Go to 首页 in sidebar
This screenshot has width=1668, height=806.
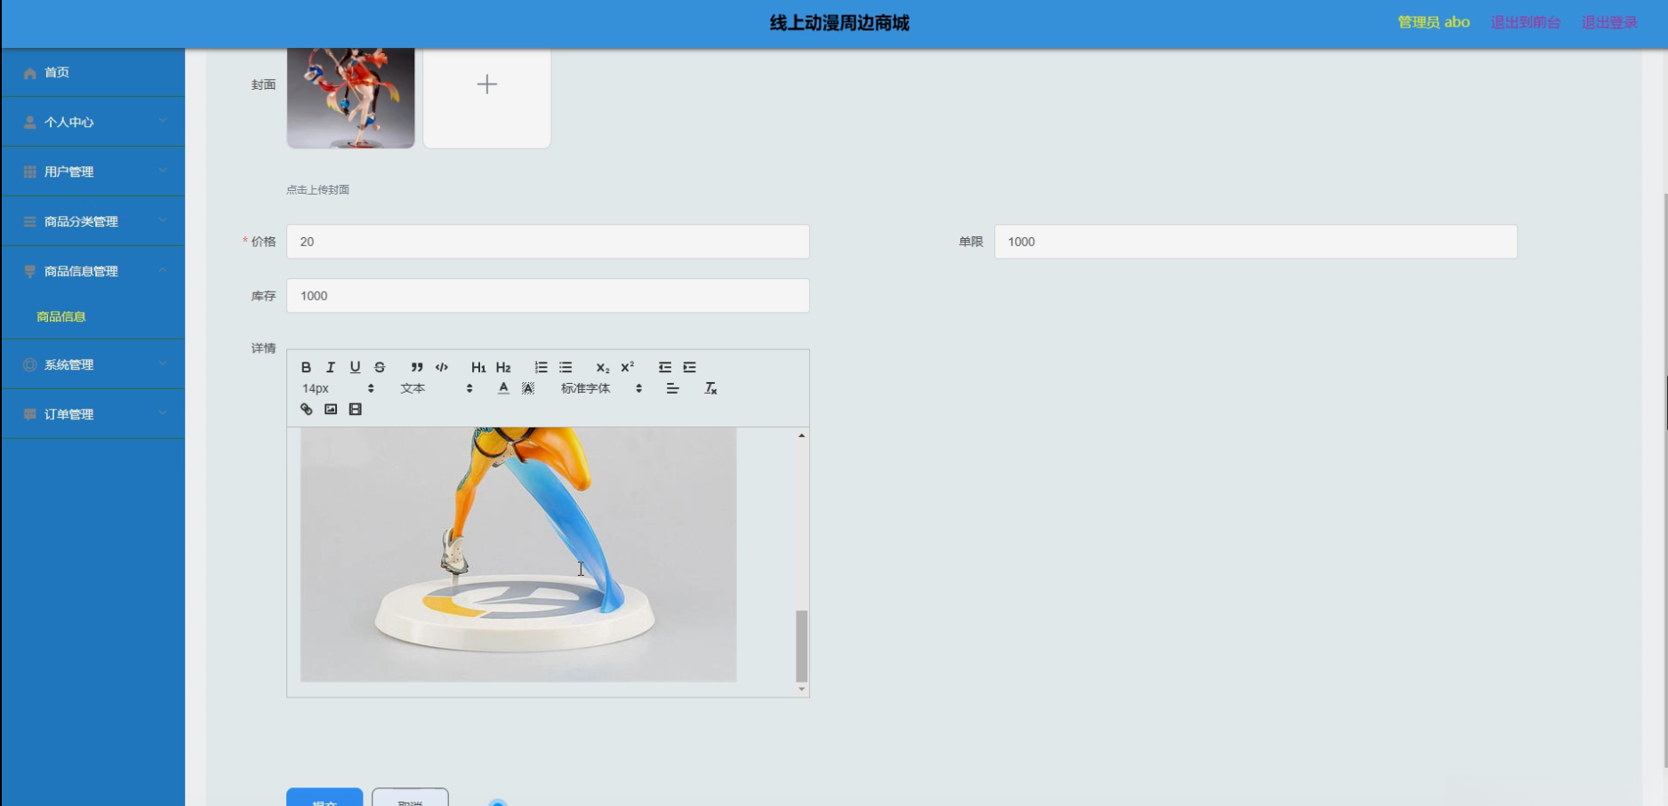click(x=93, y=72)
